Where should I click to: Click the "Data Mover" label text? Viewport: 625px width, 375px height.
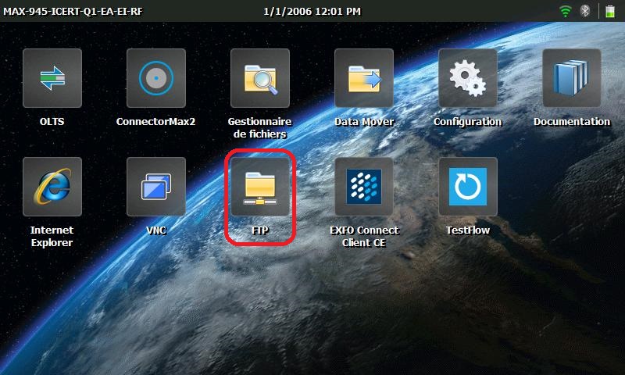tap(364, 122)
